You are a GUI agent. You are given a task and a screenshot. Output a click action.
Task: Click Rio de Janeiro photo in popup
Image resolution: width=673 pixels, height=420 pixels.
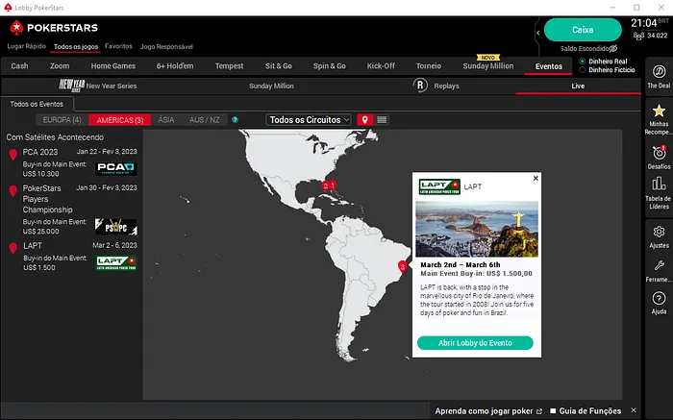coord(477,229)
